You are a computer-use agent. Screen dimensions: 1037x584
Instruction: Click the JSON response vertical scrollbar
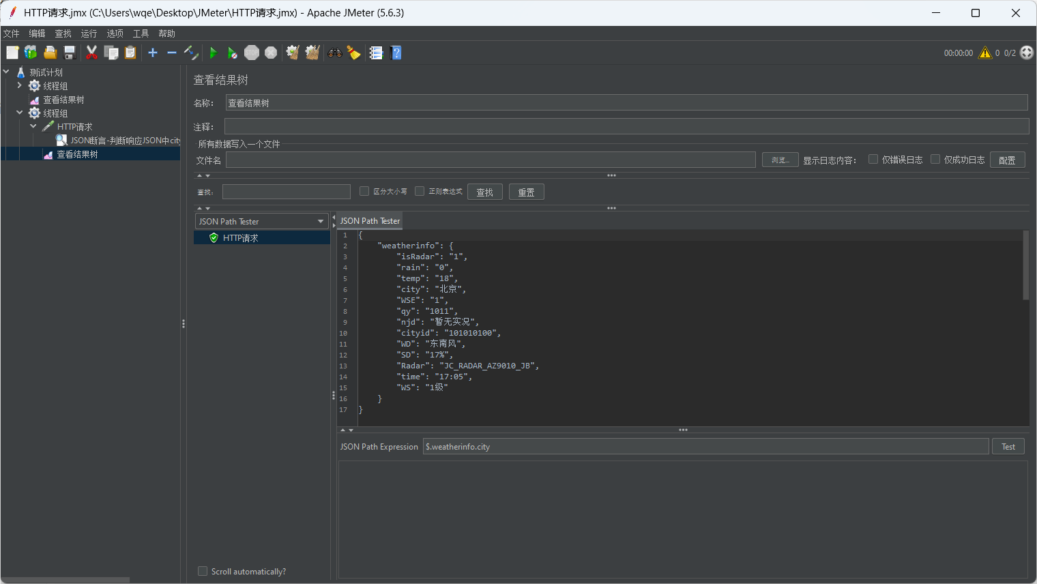[1025, 265]
